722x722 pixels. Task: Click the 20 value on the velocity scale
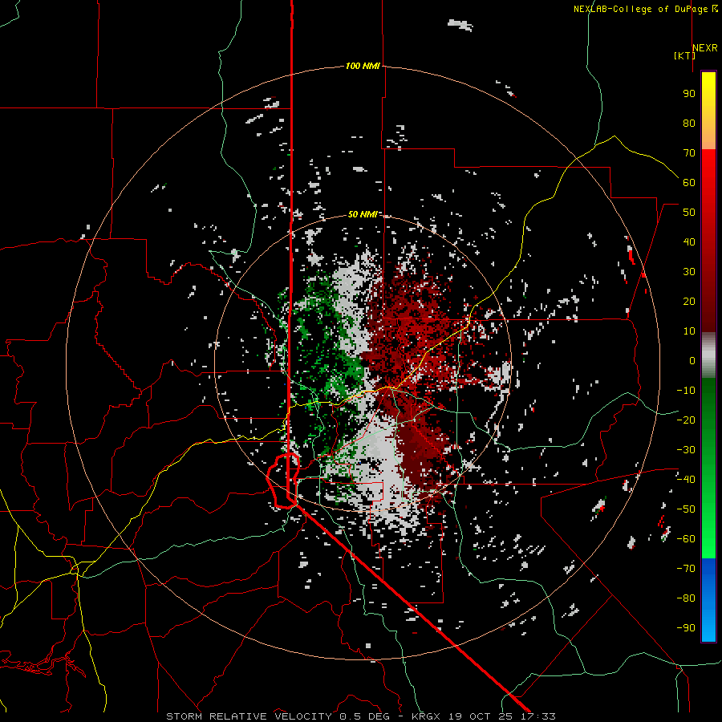pos(689,301)
